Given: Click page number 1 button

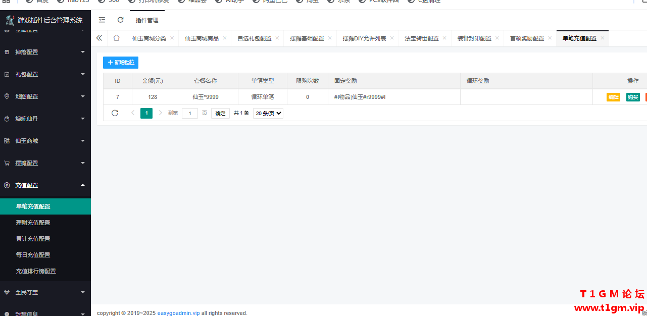Looking at the screenshot, I should [x=146, y=113].
